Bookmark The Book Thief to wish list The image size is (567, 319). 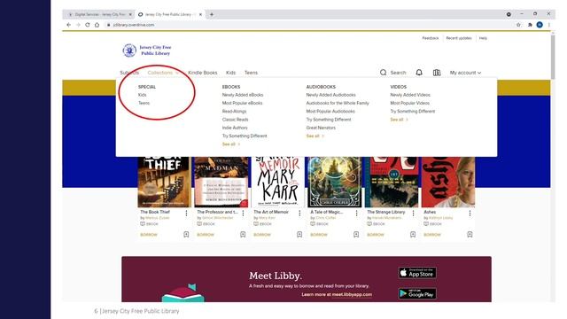[x=186, y=234]
